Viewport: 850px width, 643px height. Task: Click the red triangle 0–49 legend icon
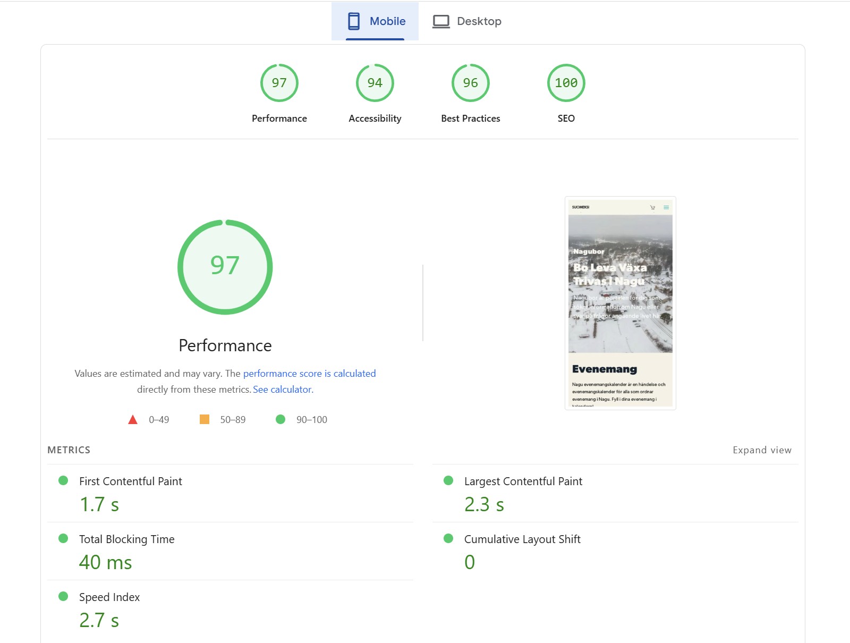pyautogui.click(x=133, y=420)
